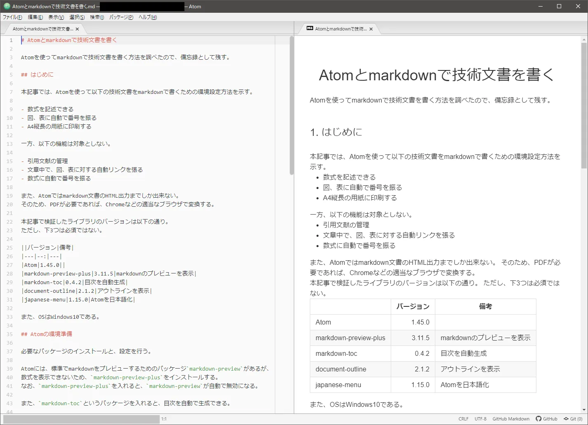Close the markdown preview tab with its × icon
This screenshot has width=588, height=425.
coord(371,29)
